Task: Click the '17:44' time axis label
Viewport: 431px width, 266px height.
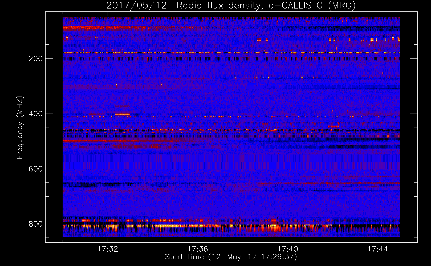Action: click(378, 249)
